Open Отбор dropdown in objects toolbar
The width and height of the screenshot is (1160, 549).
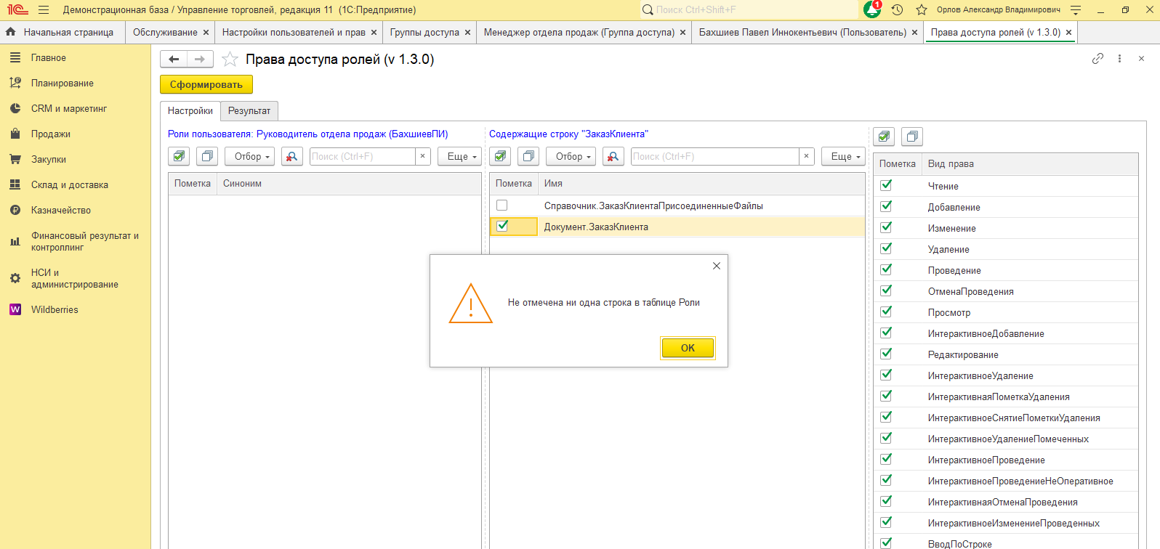[571, 156]
